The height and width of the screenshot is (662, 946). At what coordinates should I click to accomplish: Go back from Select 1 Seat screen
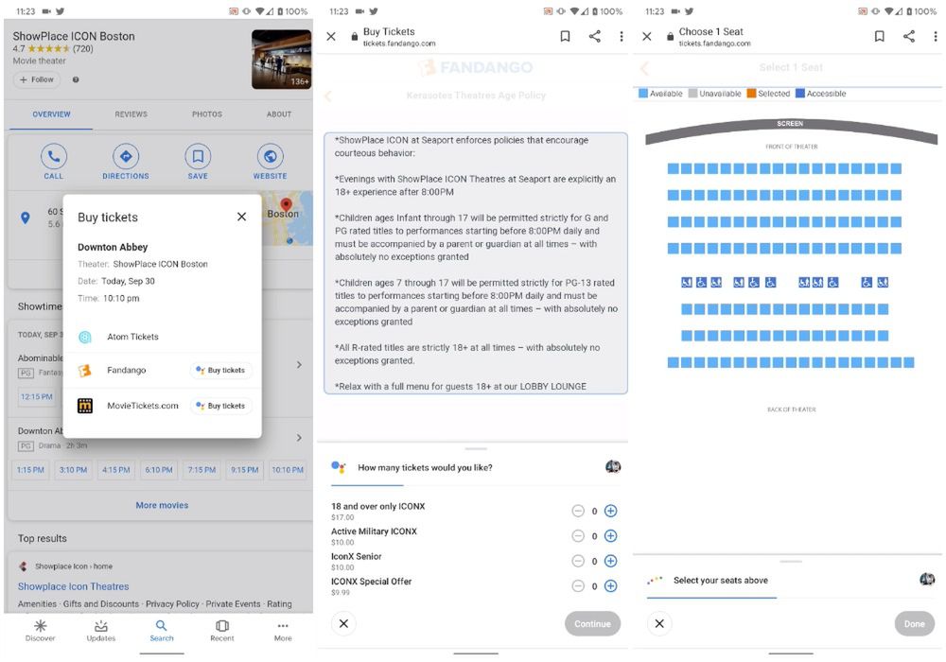[x=644, y=68]
